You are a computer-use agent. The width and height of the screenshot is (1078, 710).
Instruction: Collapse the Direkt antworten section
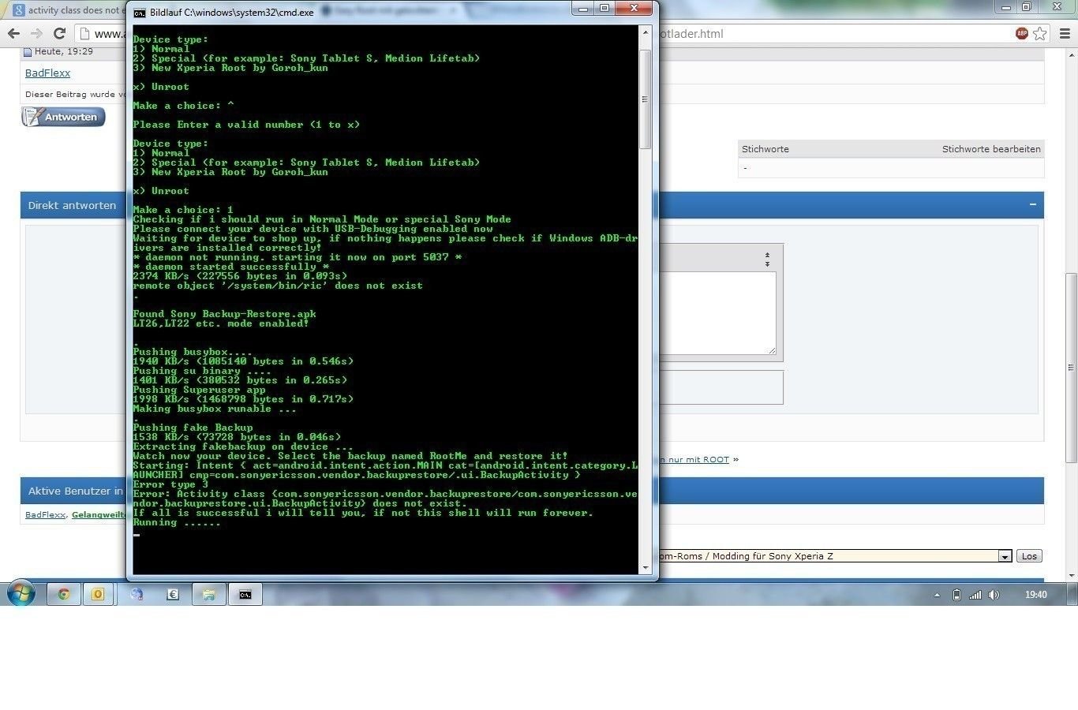[x=1032, y=204]
